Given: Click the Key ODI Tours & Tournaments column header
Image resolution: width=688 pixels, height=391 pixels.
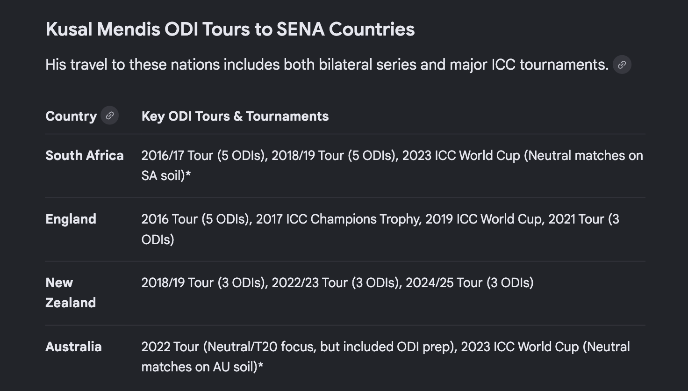Looking at the screenshot, I should click(235, 116).
